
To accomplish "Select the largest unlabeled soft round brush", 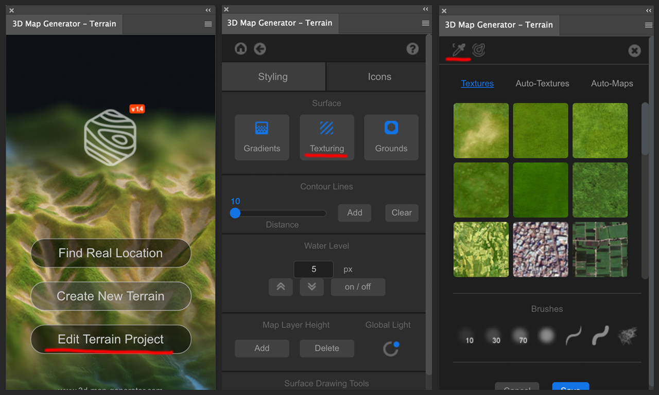I will tap(547, 336).
